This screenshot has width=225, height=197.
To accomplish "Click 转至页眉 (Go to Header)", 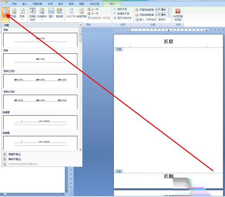I will [71, 13].
